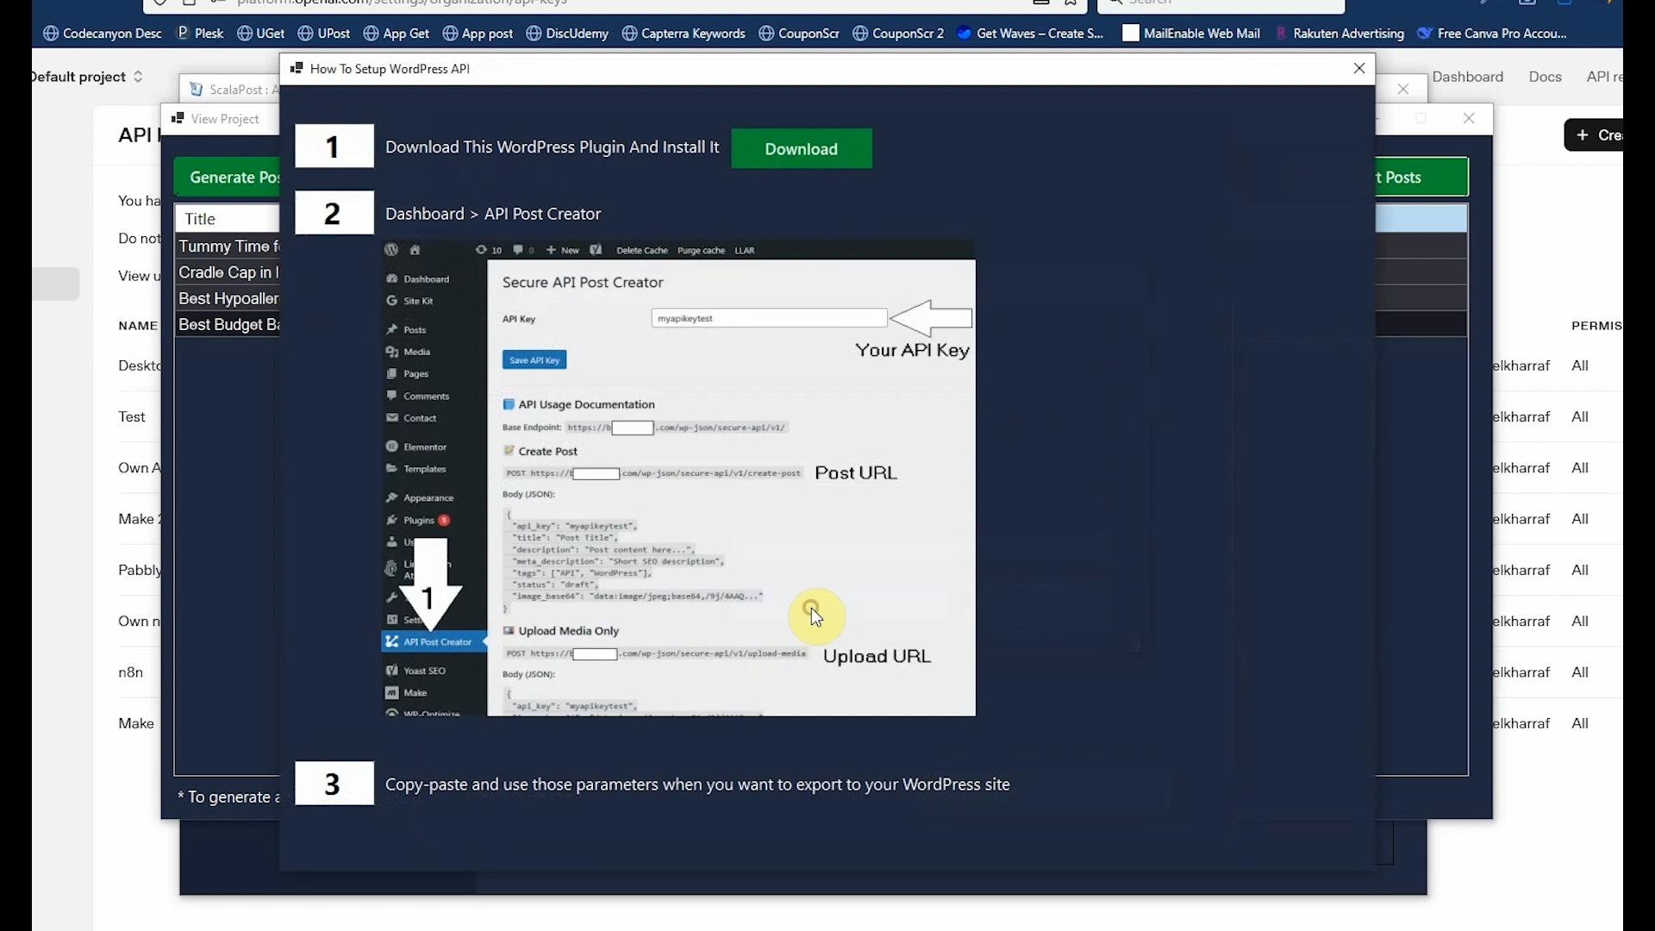Open the updates icon showing 10

click(x=486, y=249)
